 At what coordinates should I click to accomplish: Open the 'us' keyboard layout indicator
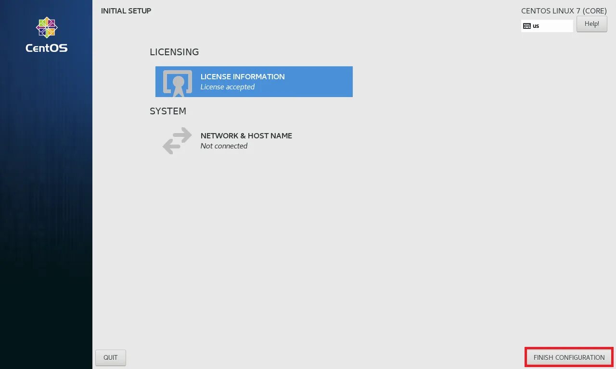click(547, 26)
